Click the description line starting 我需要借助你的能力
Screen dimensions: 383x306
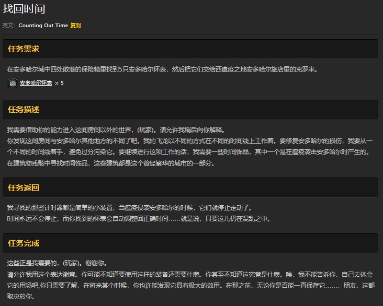[115, 130]
